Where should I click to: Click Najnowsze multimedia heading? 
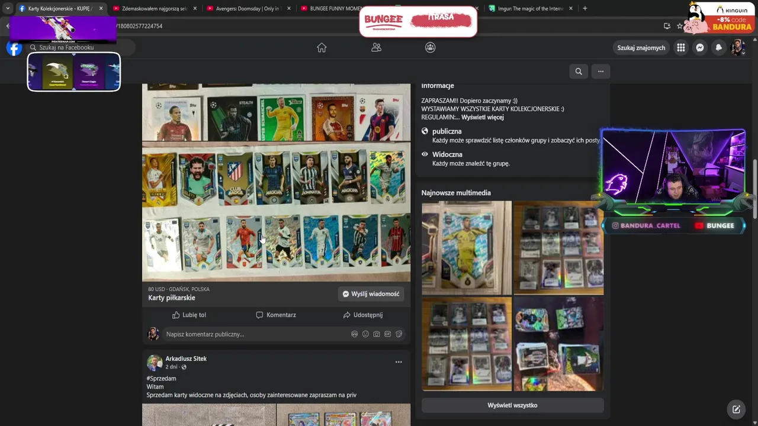(x=456, y=193)
